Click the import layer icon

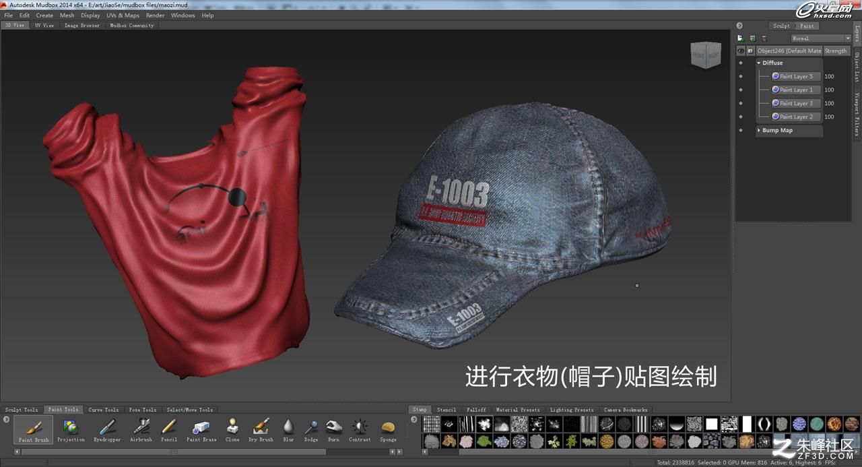click(752, 38)
